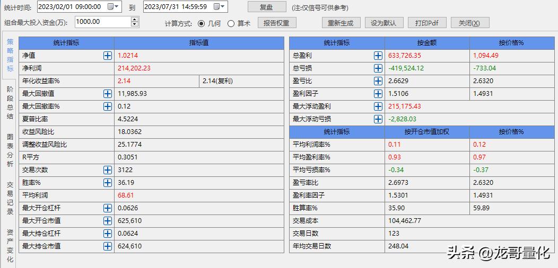
Task: Expand the 交易次数 plus icon
Action: 108,170
